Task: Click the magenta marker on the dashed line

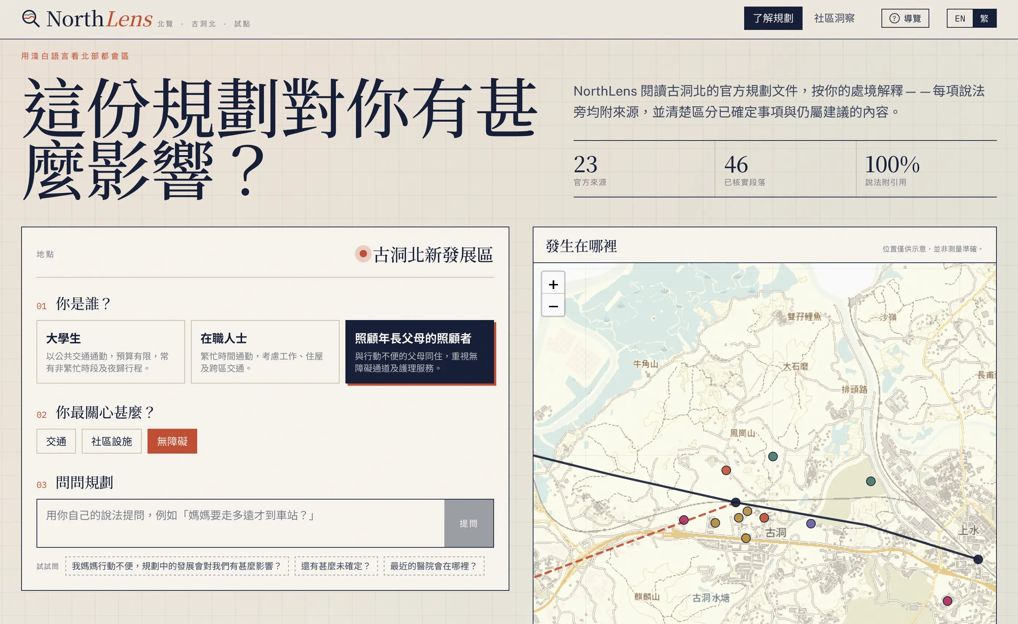Action: click(x=684, y=520)
